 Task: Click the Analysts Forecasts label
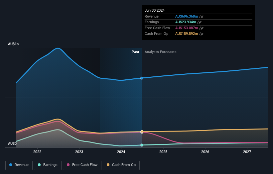pyautogui.click(x=160, y=52)
